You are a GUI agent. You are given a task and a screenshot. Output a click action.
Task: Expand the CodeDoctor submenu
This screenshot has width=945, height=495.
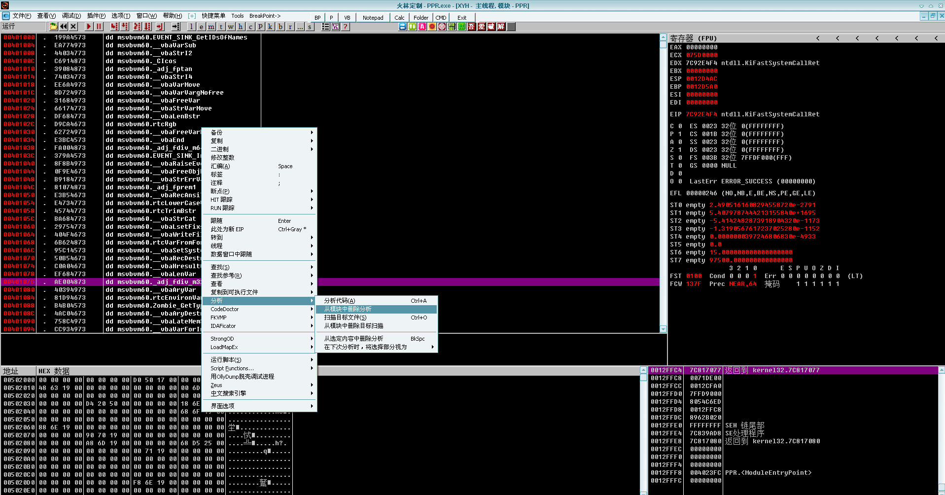(224, 309)
